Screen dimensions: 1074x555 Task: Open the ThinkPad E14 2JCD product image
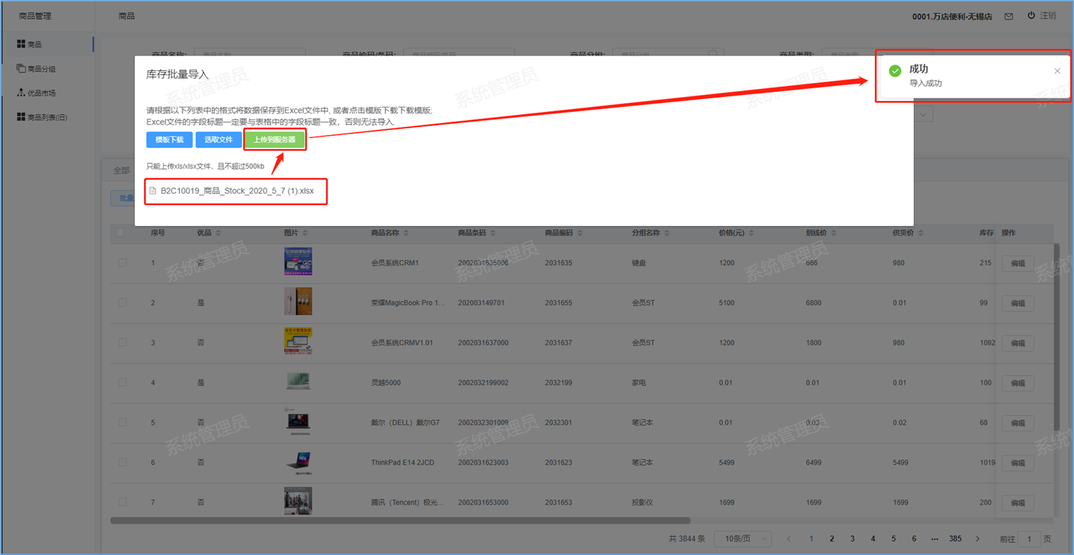point(298,462)
